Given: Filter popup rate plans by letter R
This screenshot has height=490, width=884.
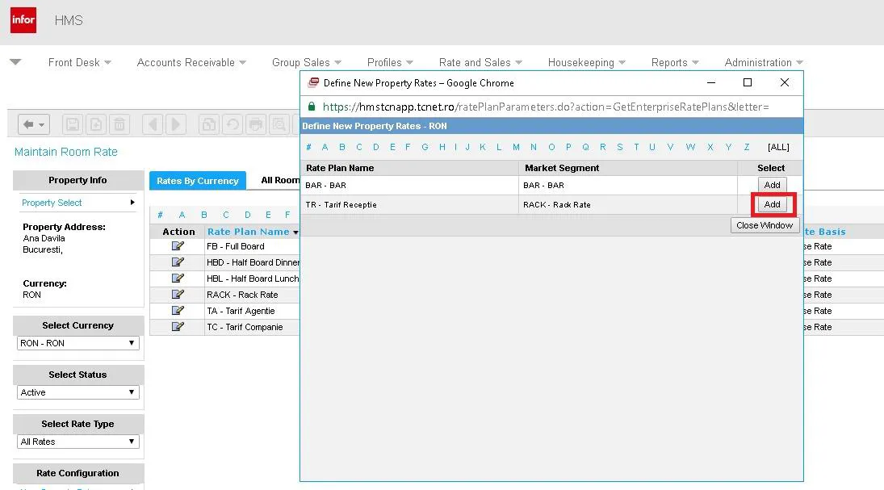Looking at the screenshot, I should (x=603, y=147).
